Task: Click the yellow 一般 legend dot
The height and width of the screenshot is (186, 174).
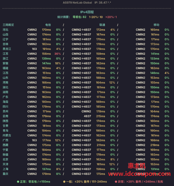Action: pyautogui.click(x=64, y=182)
